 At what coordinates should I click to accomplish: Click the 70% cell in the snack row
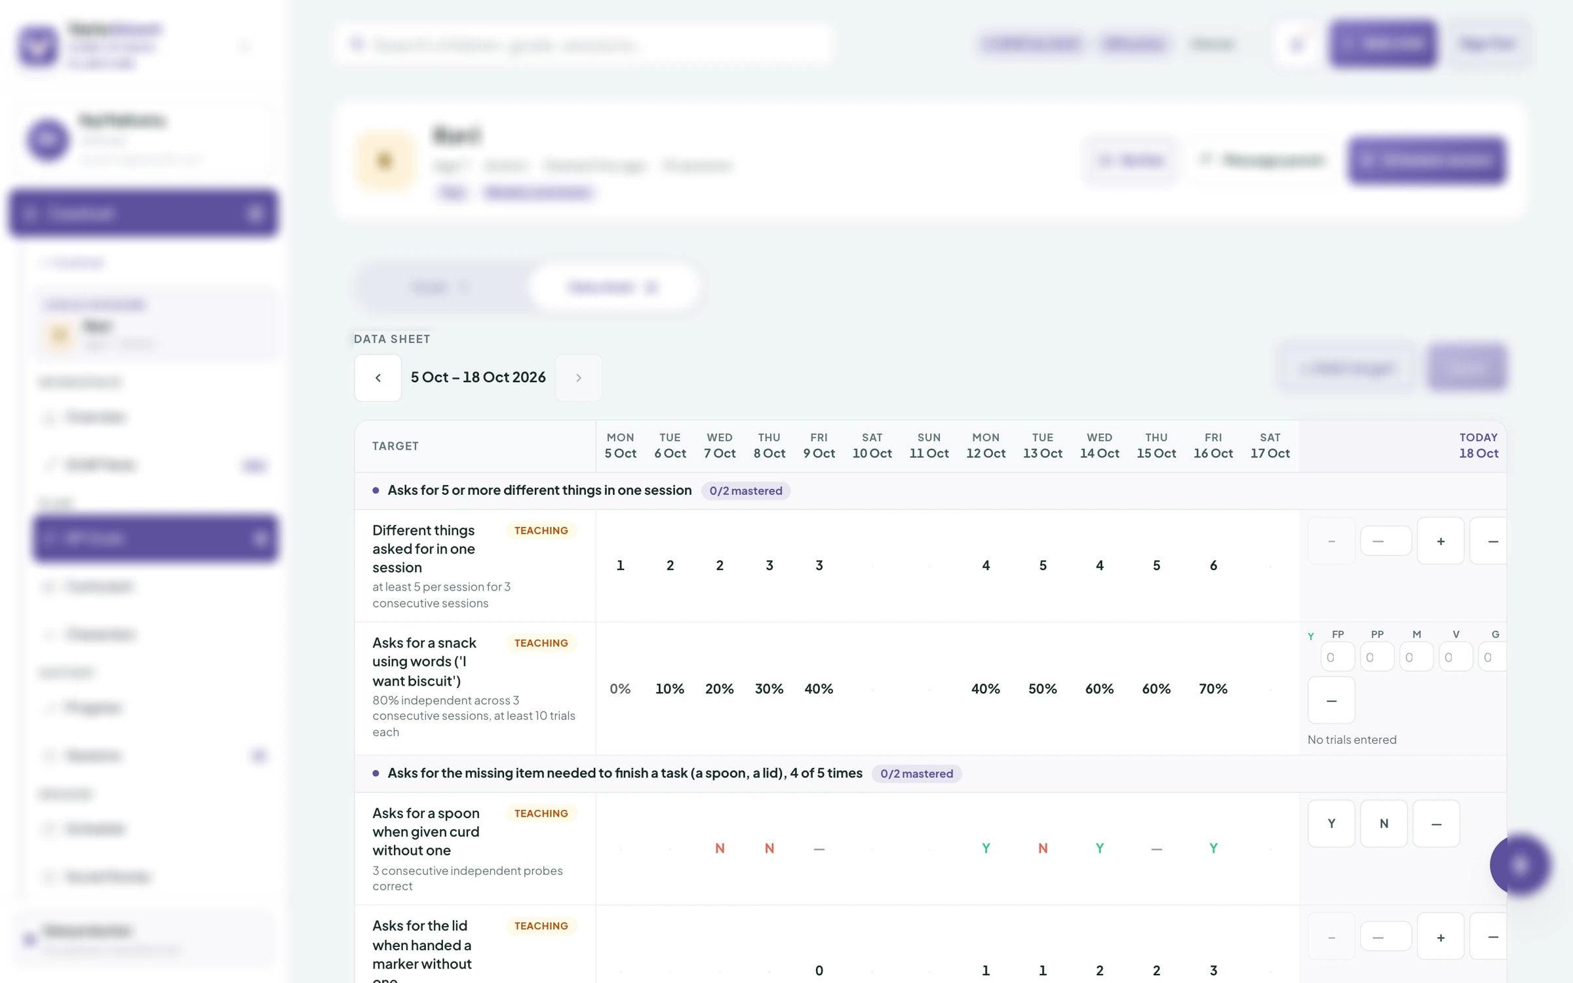(x=1213, y=689)
